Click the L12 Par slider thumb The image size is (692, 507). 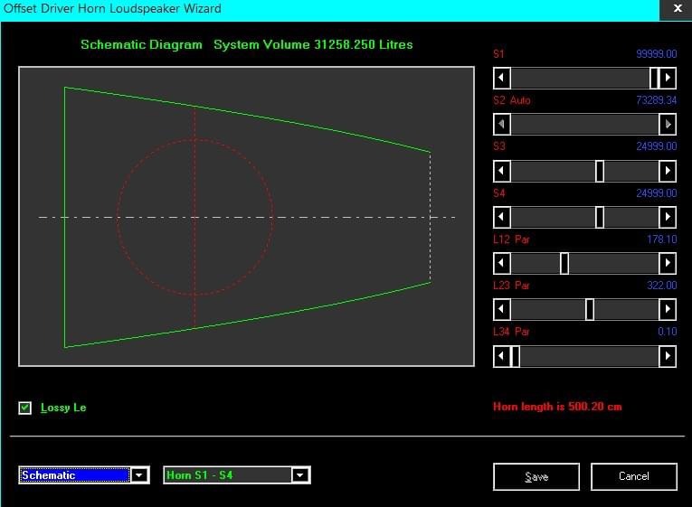coord(564,263)
